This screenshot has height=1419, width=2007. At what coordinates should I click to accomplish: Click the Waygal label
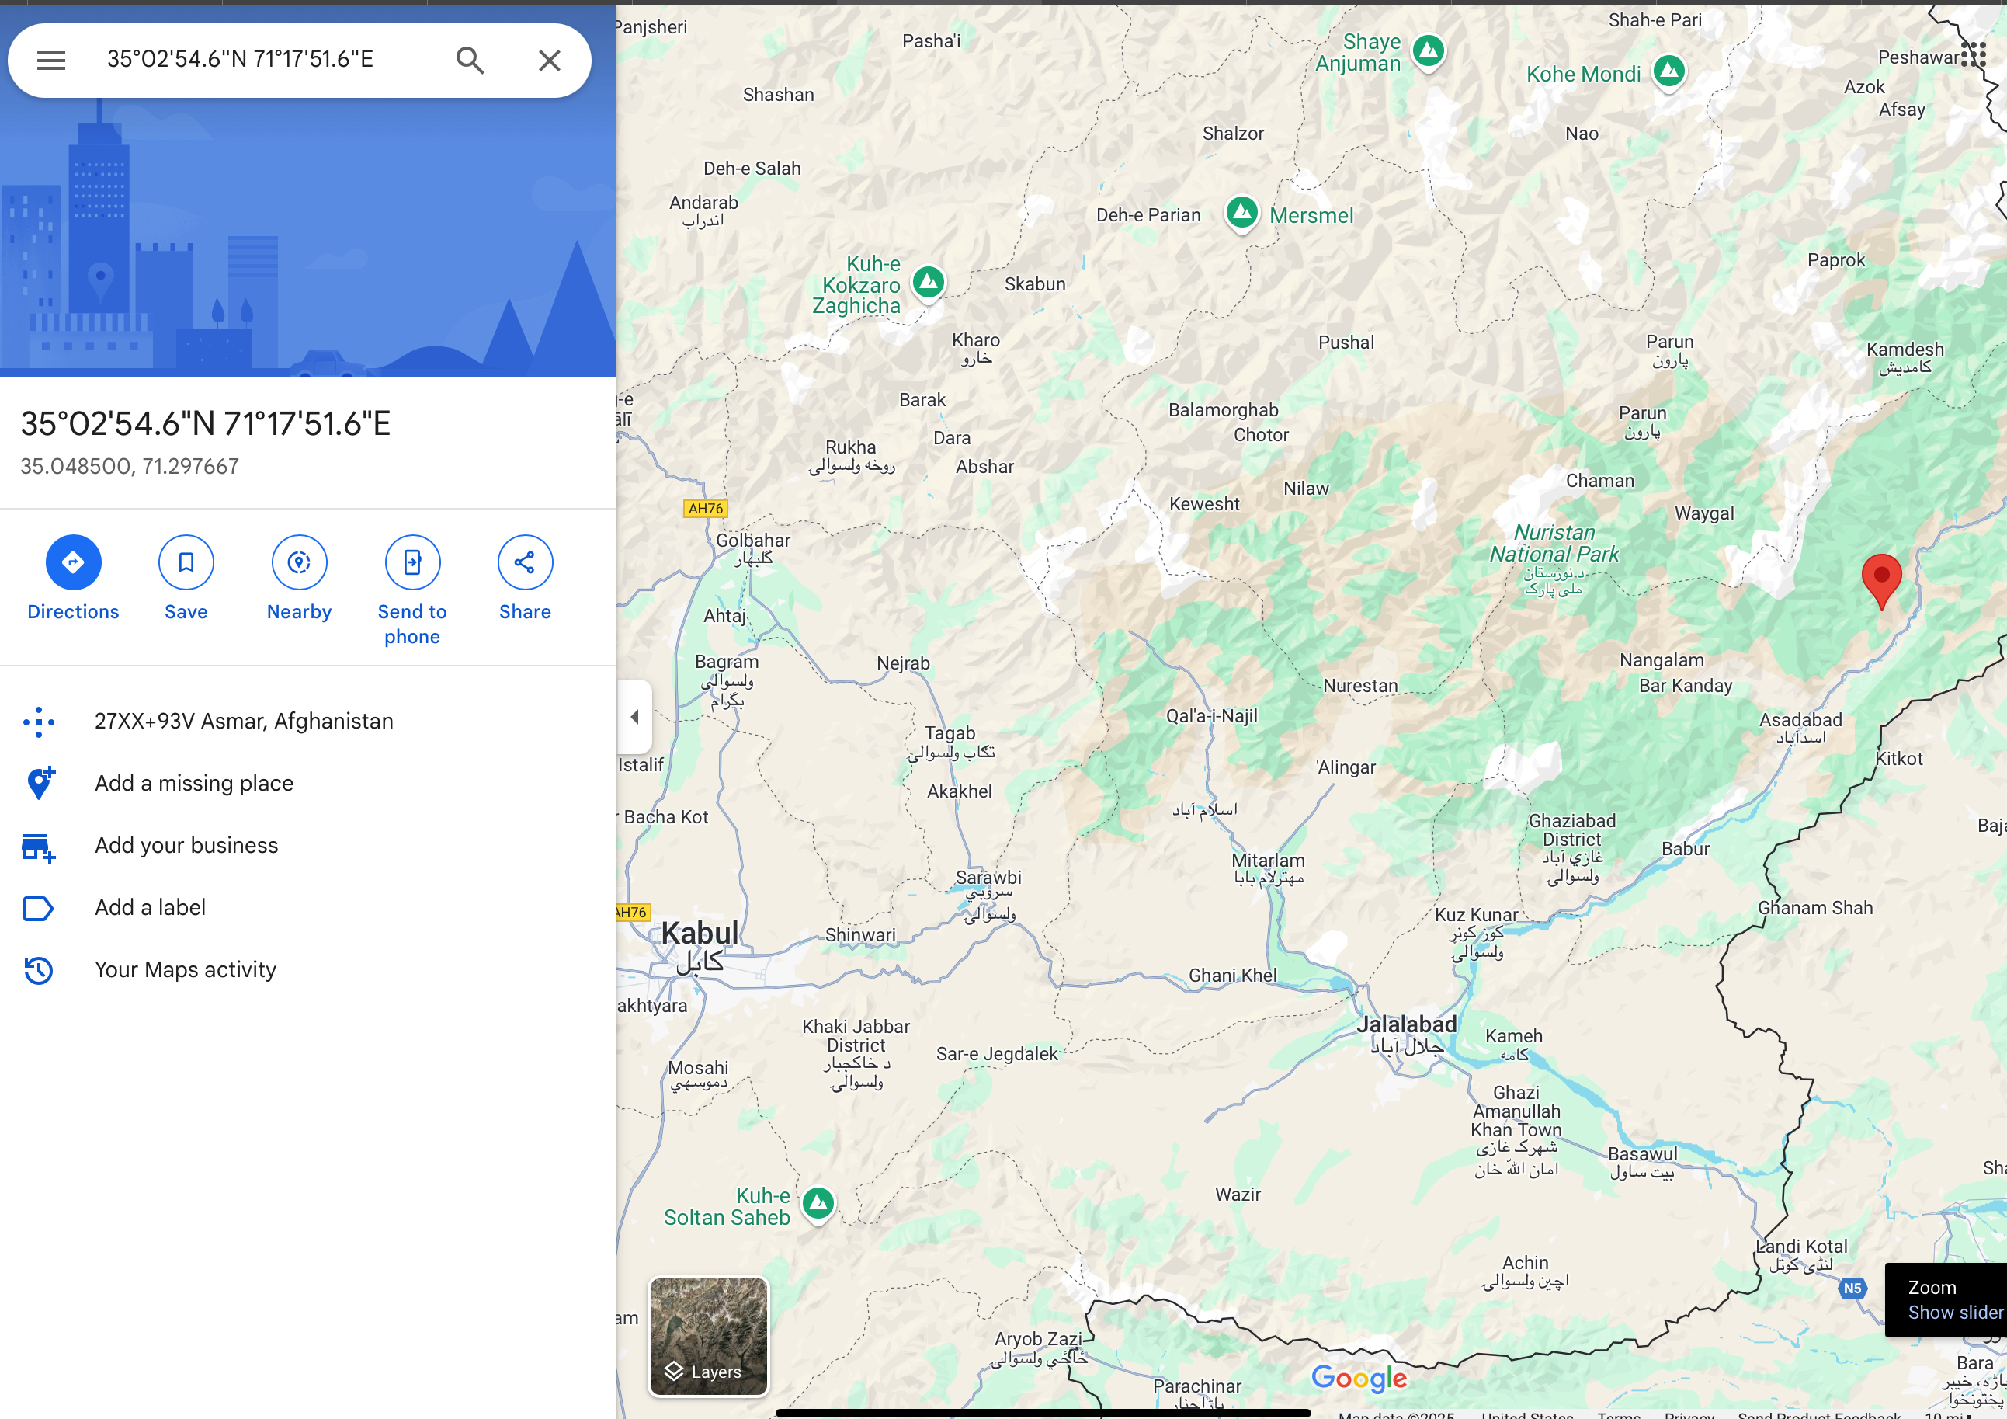pos(1703,513)
